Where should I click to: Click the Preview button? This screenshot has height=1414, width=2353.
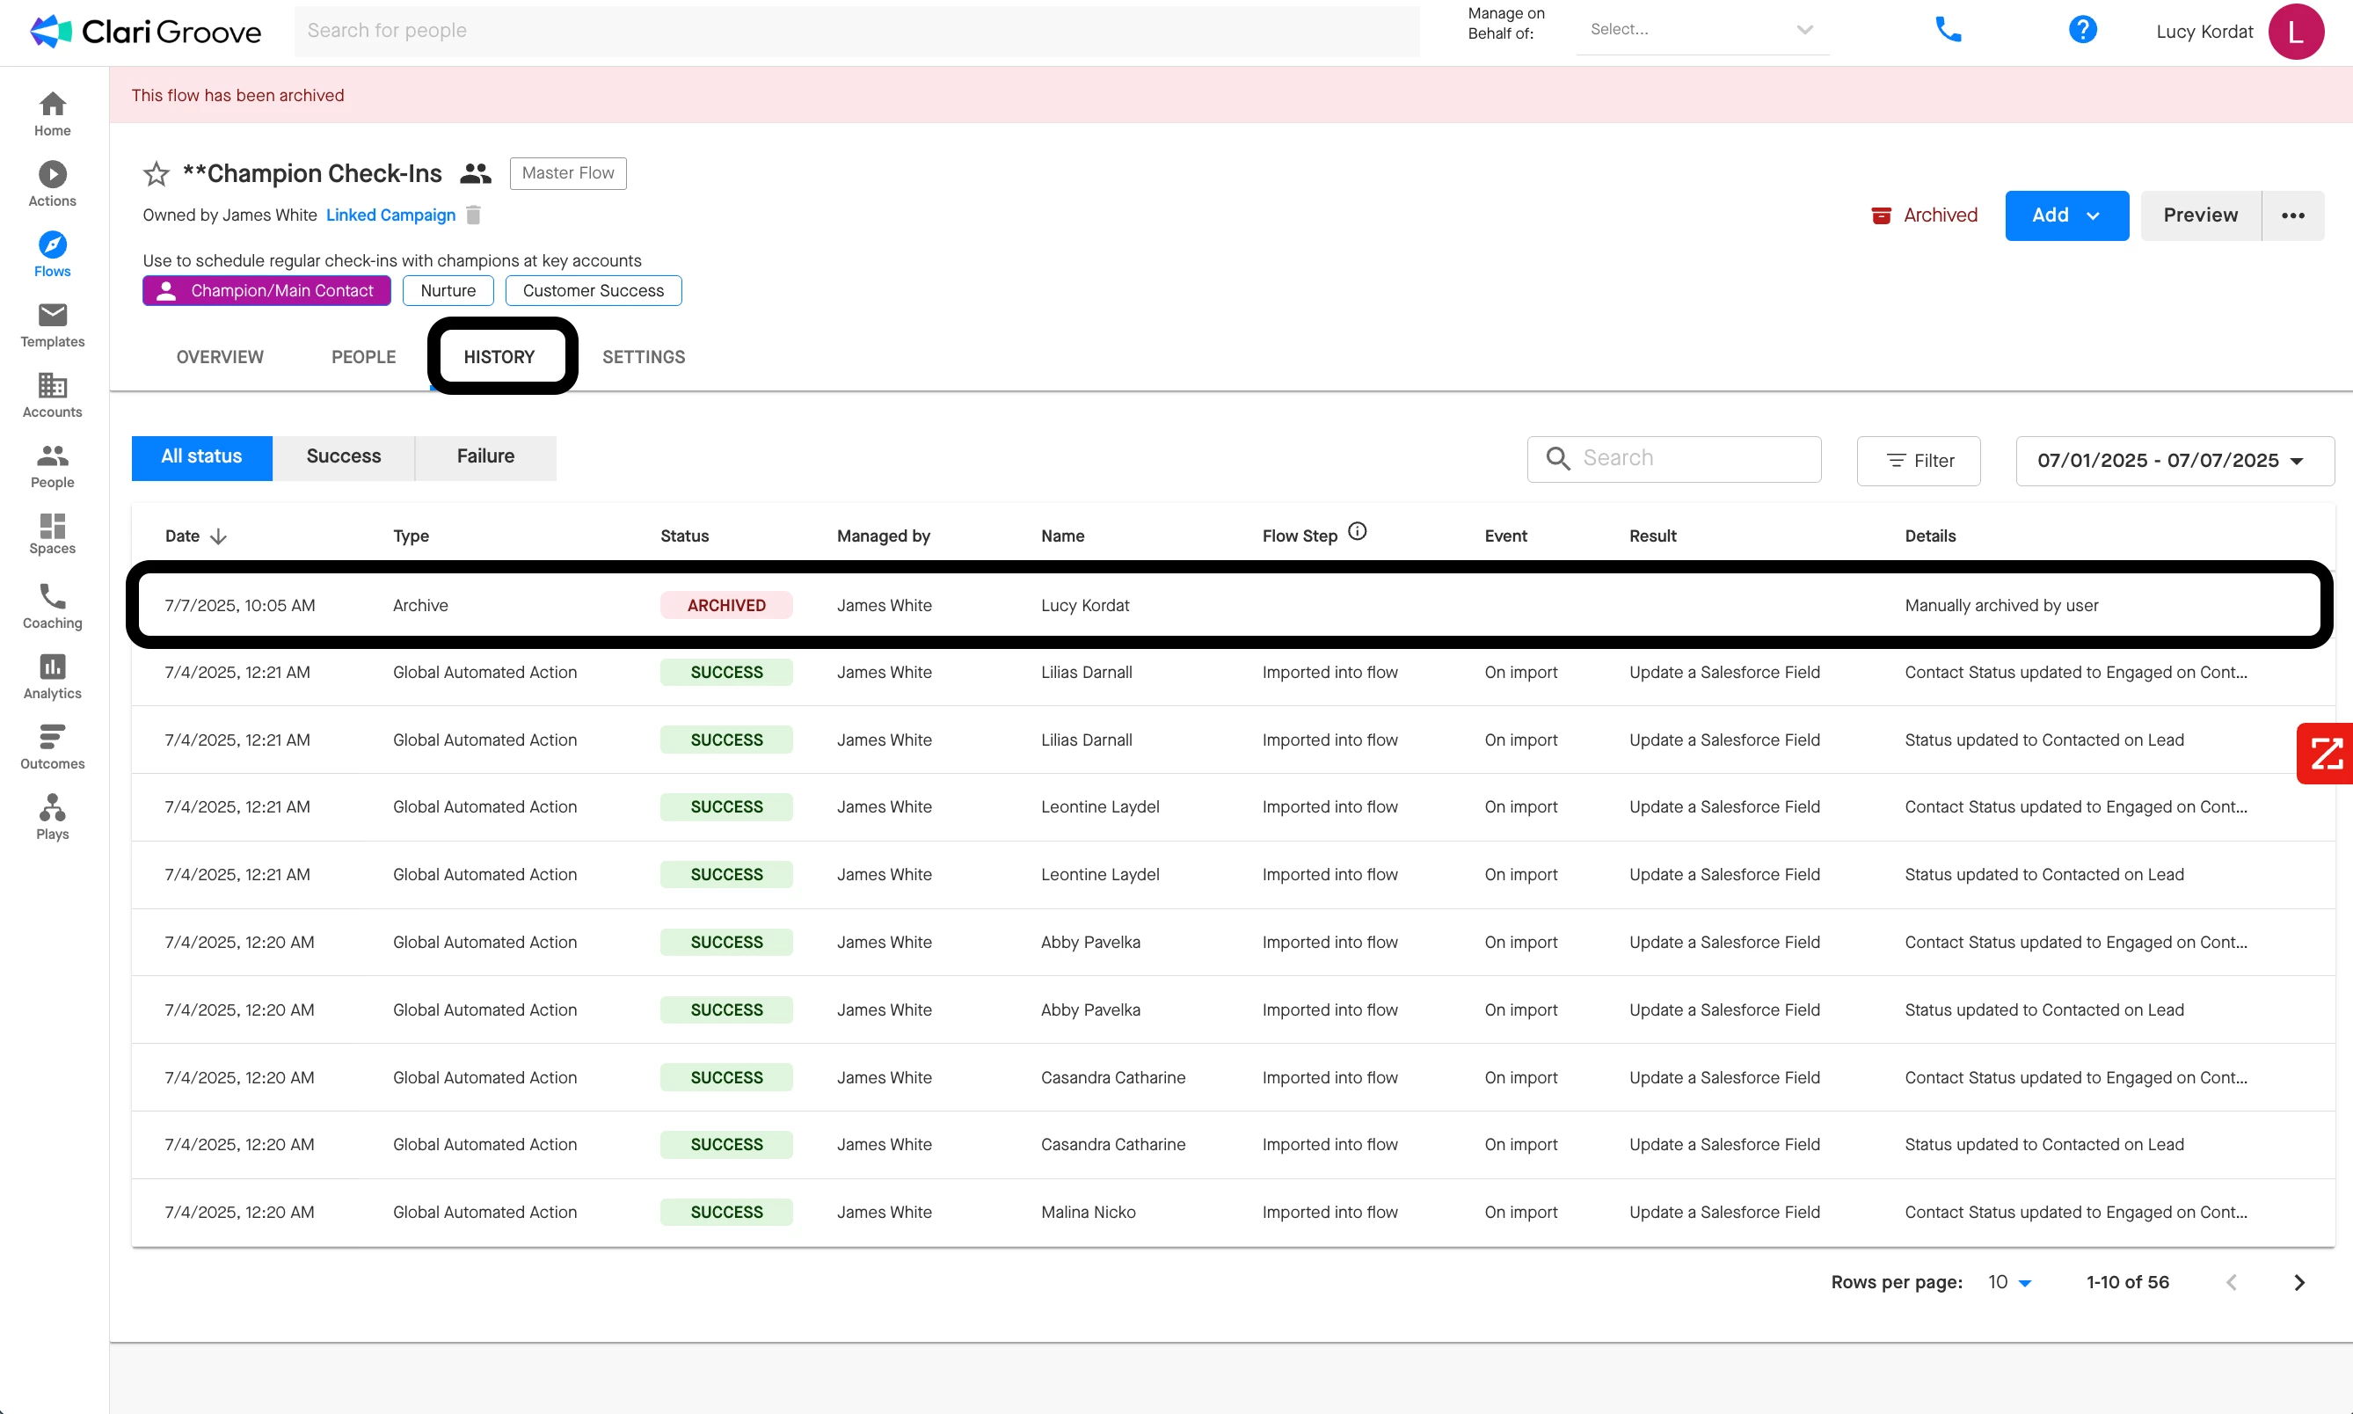(x=2200, y=215)
